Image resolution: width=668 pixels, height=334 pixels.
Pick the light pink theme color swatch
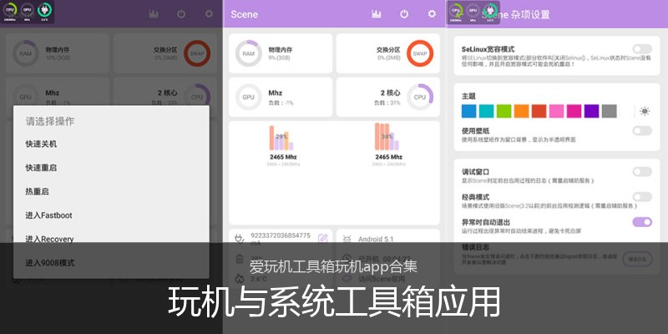pyautogui.click(x=556, y=111)
